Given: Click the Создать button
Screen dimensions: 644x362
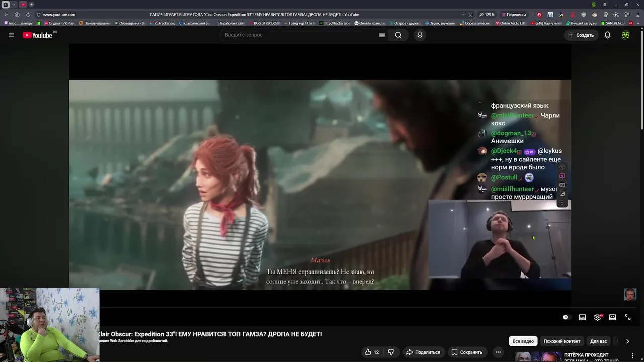Looking at the screenshot, I should 581,35.
